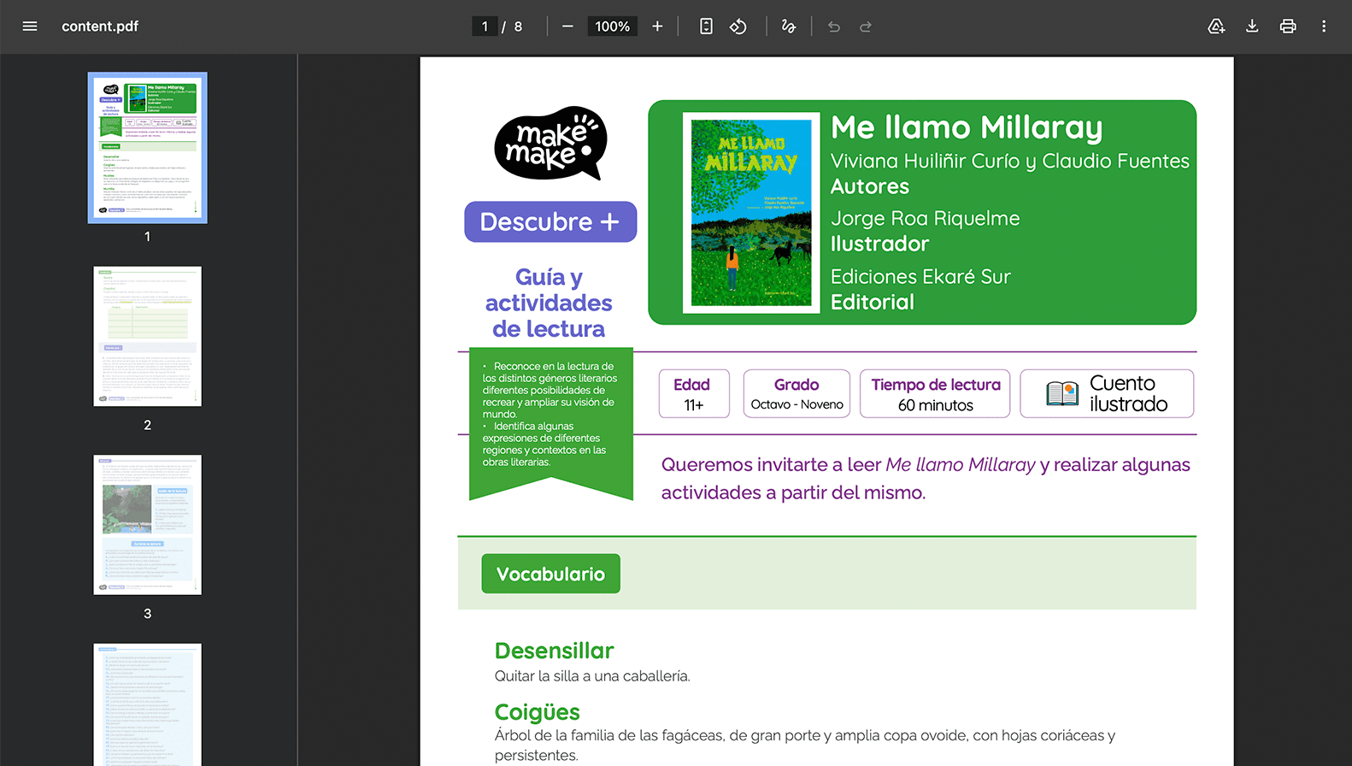This screenshot has width=1352, height=766.
Task: Click the total page count 8
Action: coord(518,27)
